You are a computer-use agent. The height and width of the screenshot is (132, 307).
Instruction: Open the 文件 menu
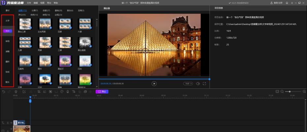tap(29, 3)
